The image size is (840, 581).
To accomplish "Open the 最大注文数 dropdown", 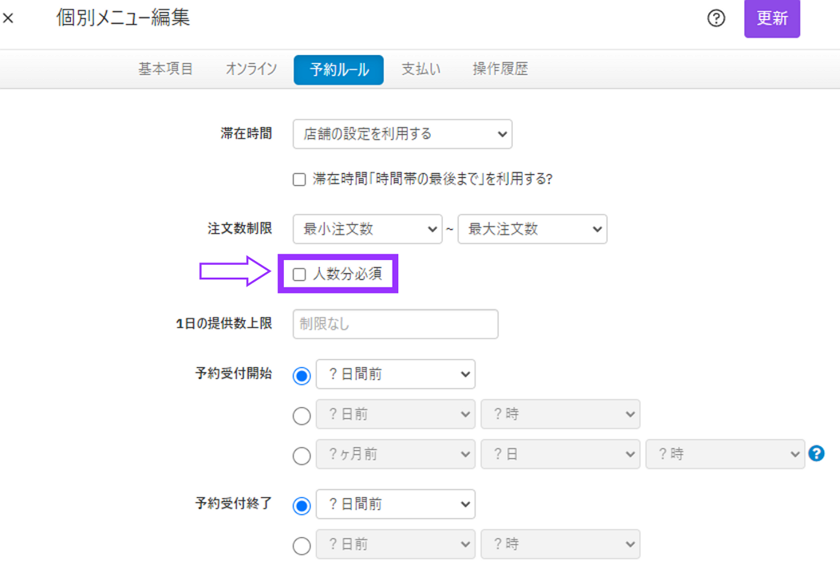I will (x=533, y=229).
